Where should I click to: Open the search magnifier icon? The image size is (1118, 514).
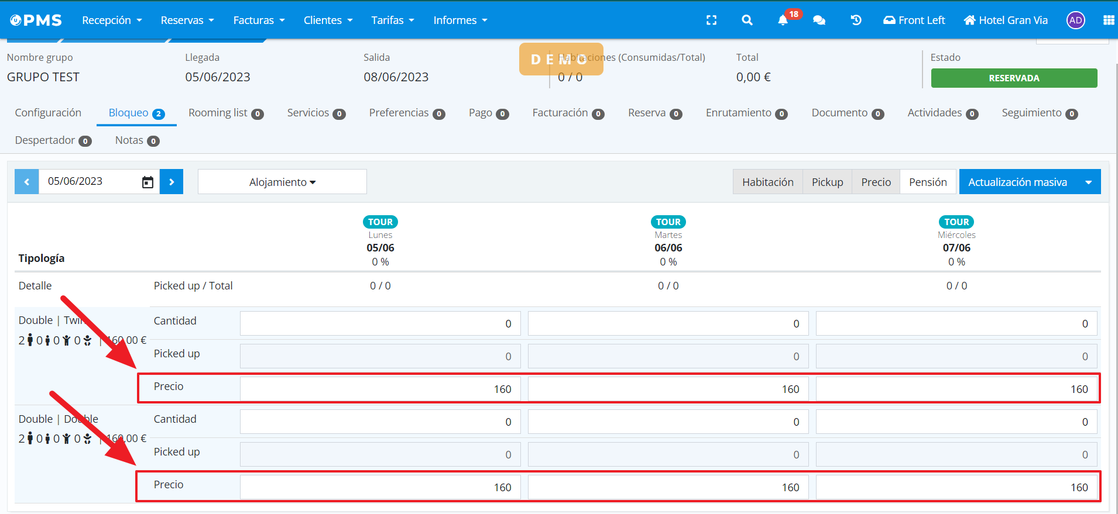(747, 20)
